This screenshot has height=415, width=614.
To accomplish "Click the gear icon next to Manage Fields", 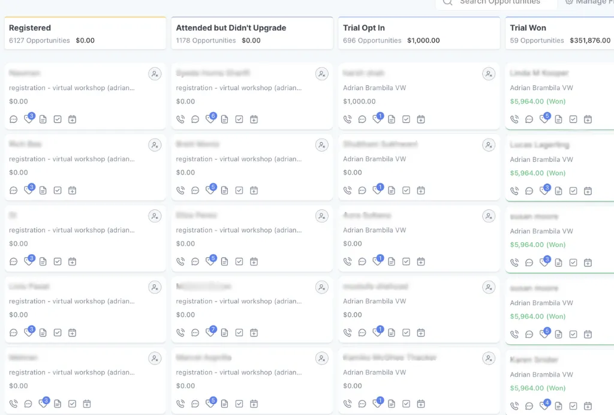I will tap(568, 2).
